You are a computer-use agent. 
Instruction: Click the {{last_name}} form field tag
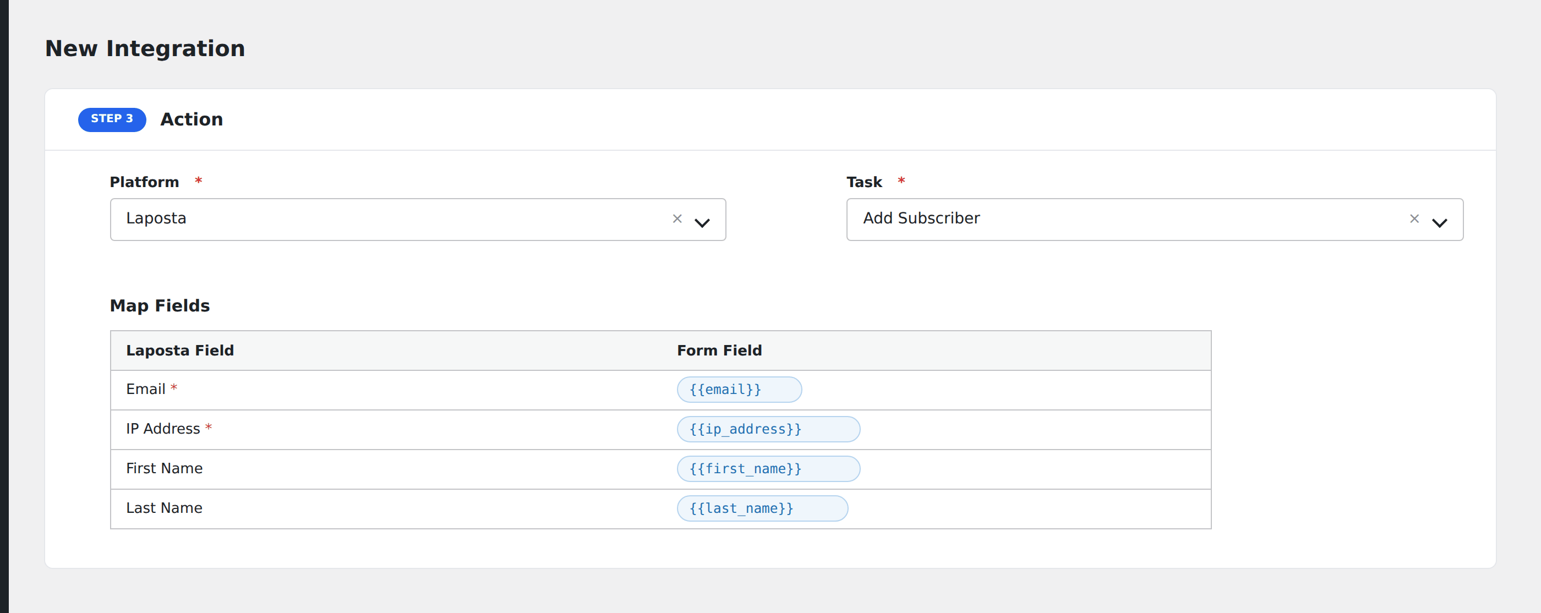coord(763,508)
